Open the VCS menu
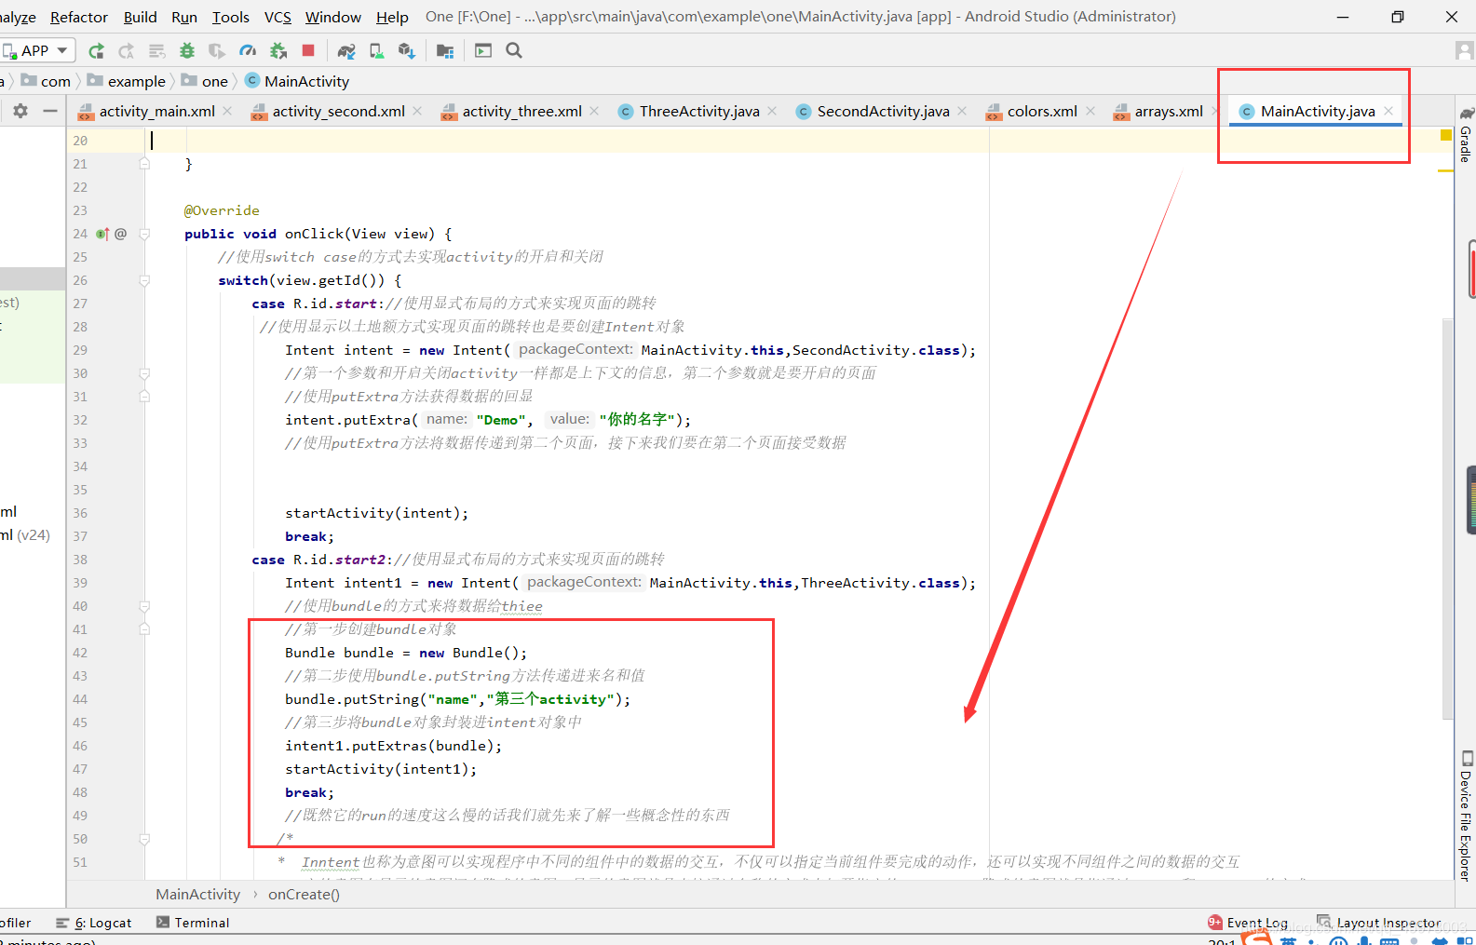 pos(278,17)
